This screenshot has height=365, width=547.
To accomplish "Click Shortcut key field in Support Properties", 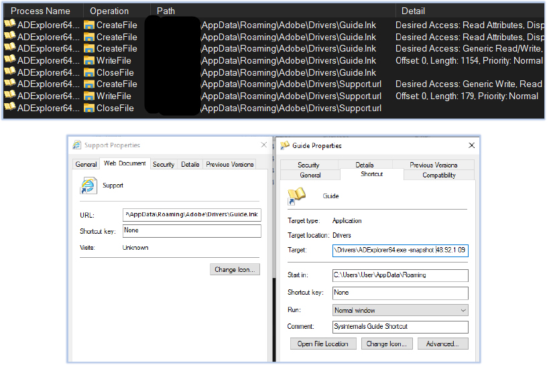I will click(192, 231).
